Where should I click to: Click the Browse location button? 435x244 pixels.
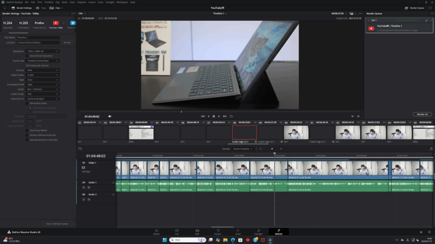click(x=67, y=43)
